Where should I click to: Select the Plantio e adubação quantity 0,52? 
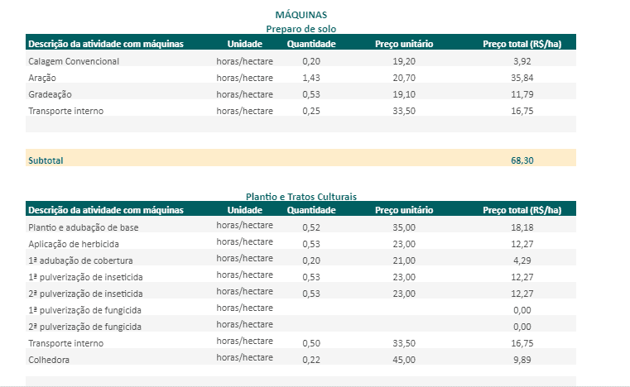311,227
